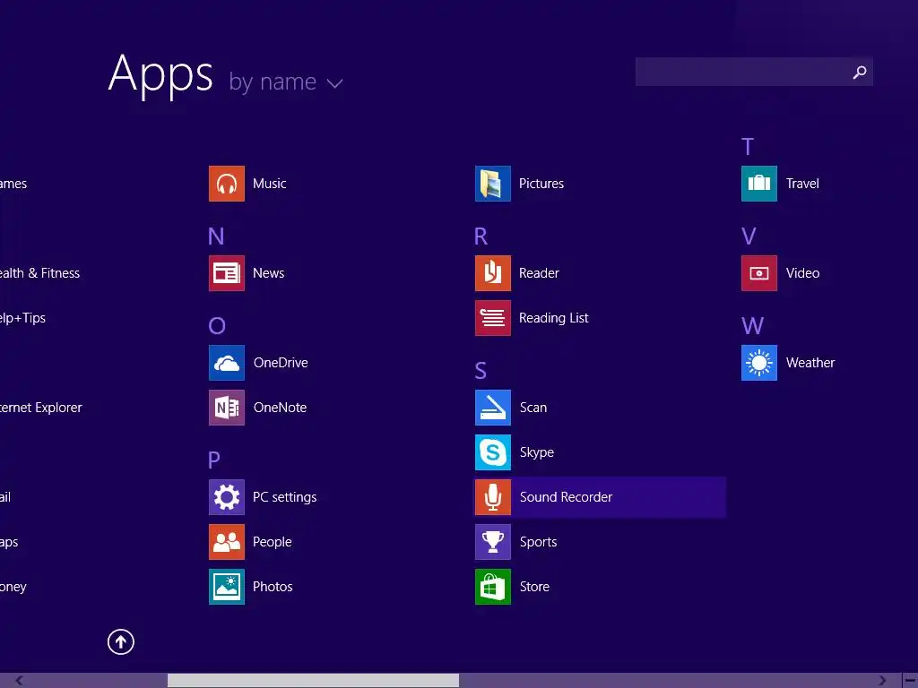Click the scrollbar right arrow

tap(882, 681)
